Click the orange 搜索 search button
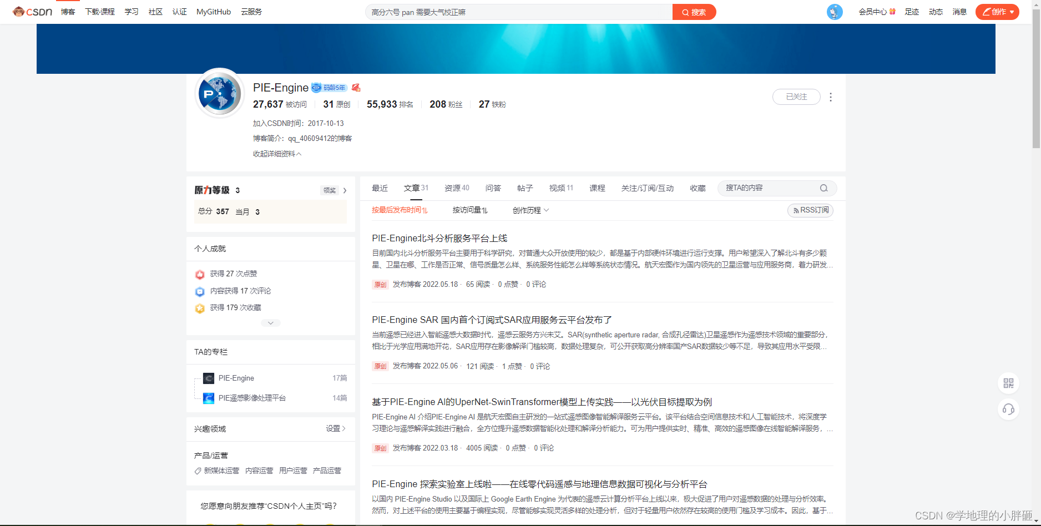Viewport: 1041px width, 526px height. point(694,12)
